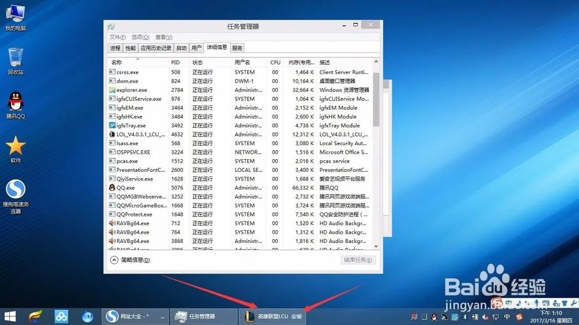Screen dimensions: 579x325
Task: Sort by the 内存(专用... column header
Action: click(301, 62)
